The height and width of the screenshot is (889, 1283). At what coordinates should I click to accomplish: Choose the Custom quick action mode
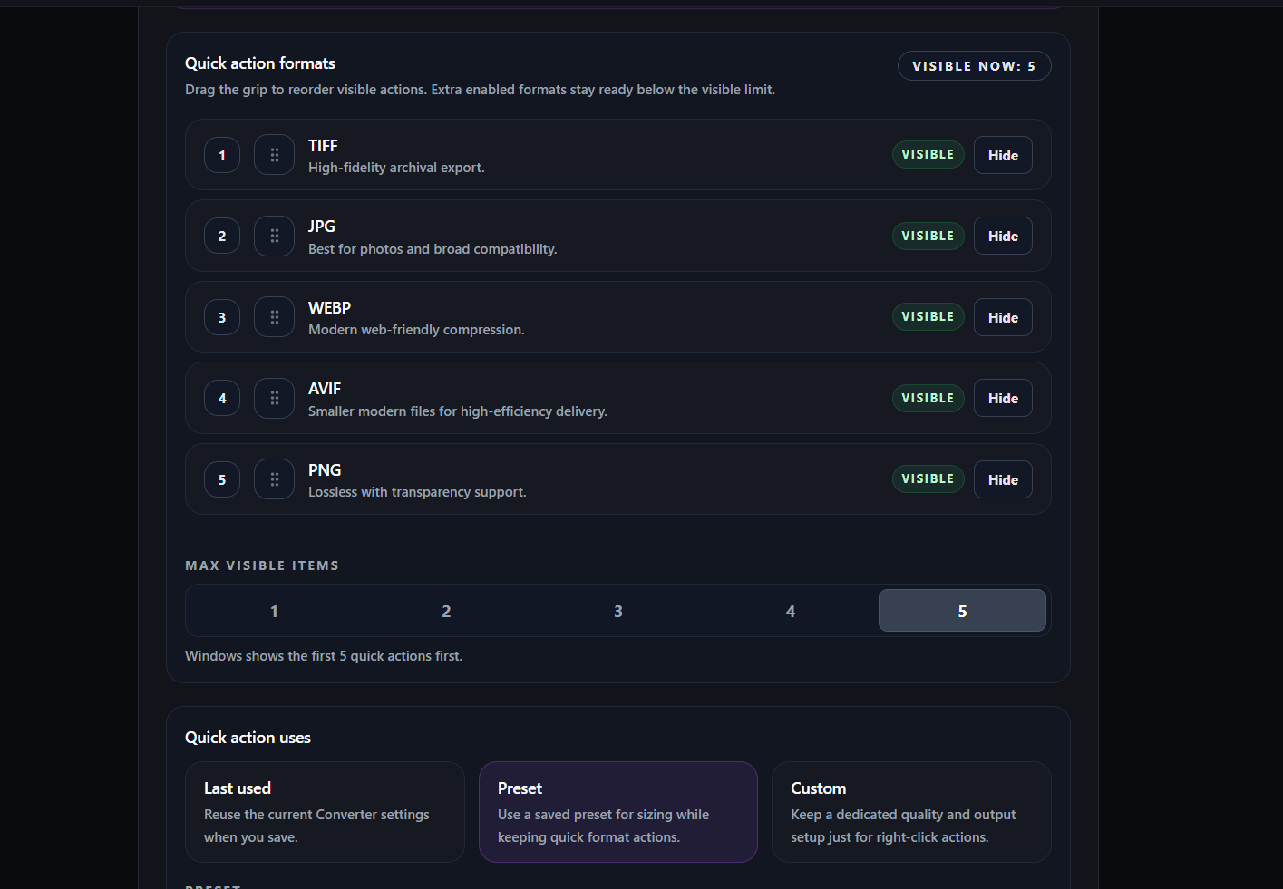911,812
